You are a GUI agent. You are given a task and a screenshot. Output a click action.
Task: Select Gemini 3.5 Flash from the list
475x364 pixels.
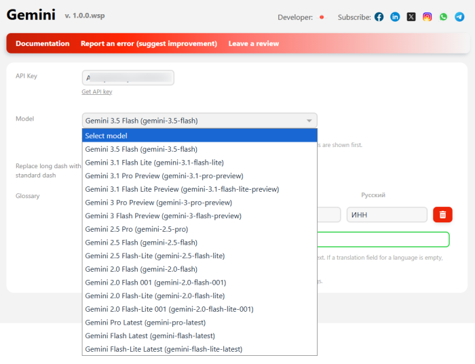(199, 149)
